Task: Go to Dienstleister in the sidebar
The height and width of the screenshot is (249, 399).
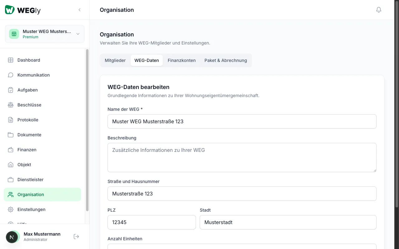Action: point(30,180)
